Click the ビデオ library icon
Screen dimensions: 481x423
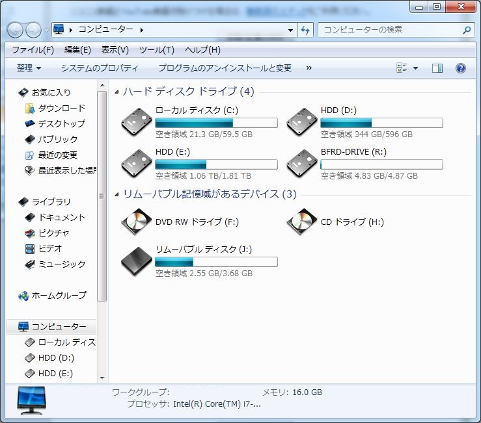pyautogui.click(x=30, y=249)
